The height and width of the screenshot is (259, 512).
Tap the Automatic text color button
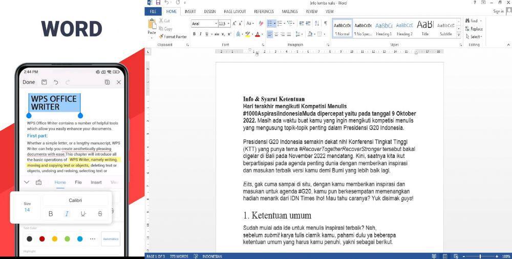click(111, 239)
